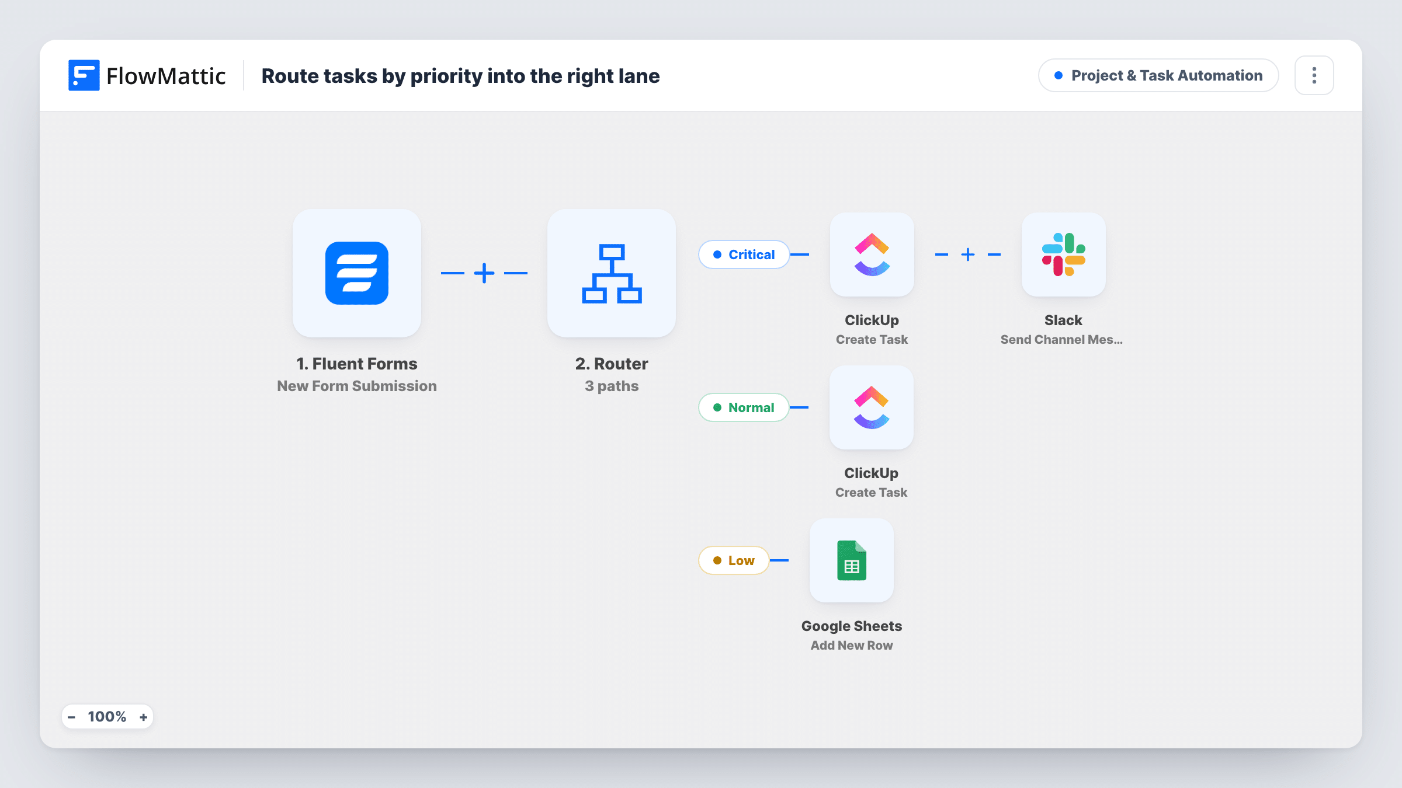Open the Fluent Forms trigger node

coord(357,273)
